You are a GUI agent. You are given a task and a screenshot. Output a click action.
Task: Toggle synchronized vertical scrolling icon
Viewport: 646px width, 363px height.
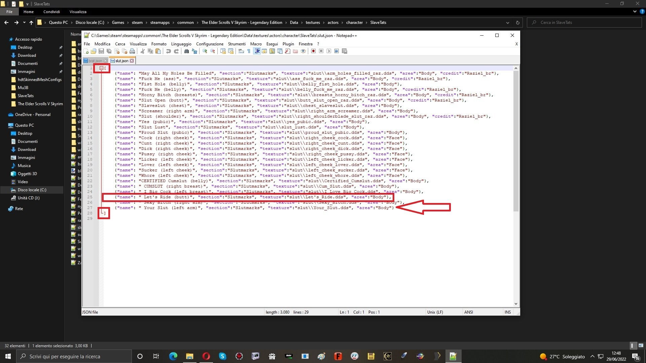pyautogui.click(x=223, y=51)
